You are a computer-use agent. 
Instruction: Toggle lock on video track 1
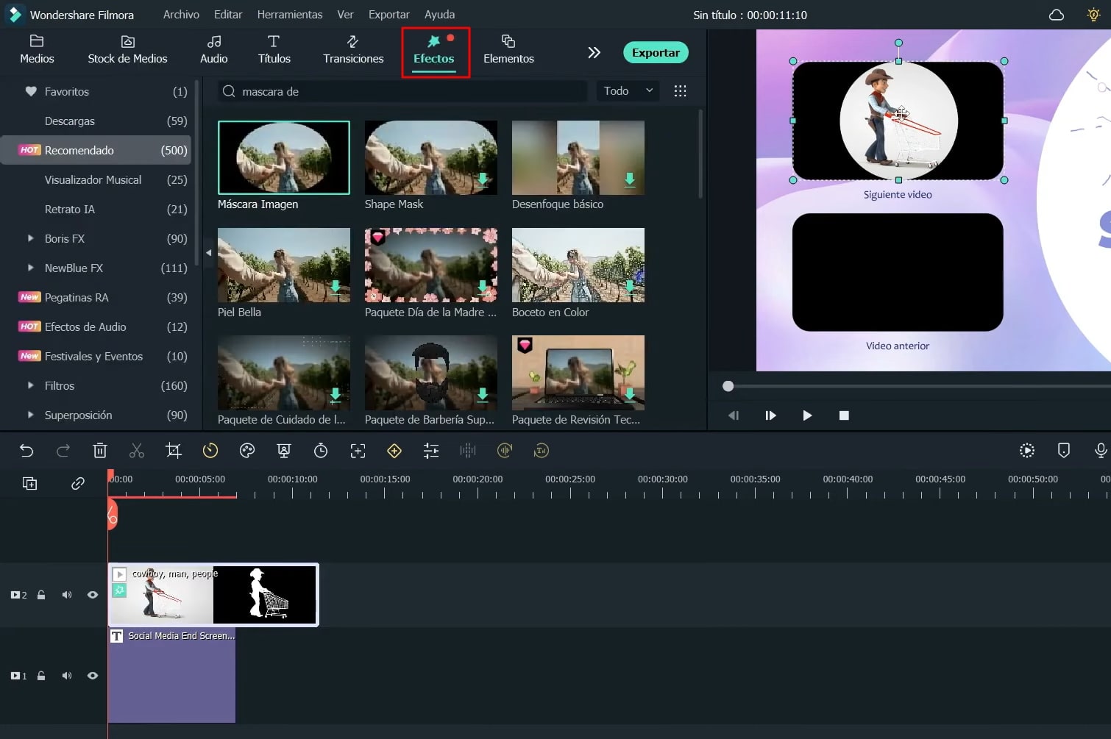tap(41, 676)
